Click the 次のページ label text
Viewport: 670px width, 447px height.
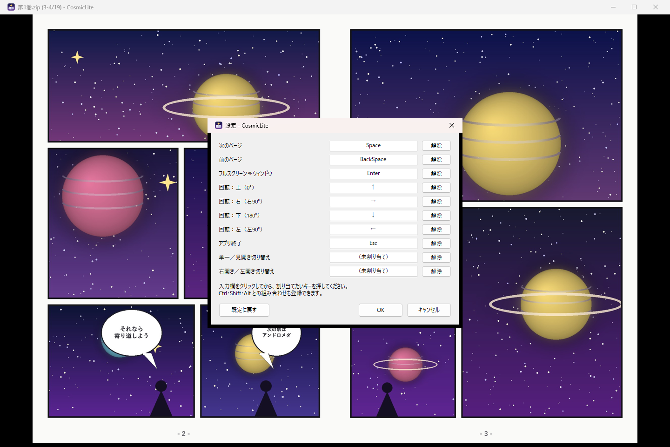pos(230,146)
